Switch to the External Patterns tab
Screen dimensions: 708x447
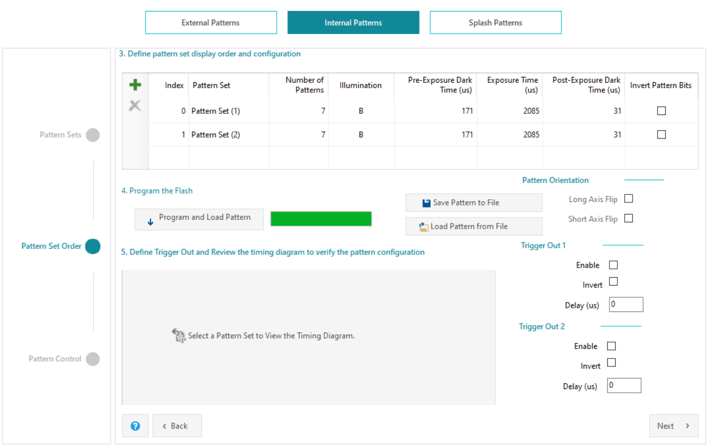211,23
